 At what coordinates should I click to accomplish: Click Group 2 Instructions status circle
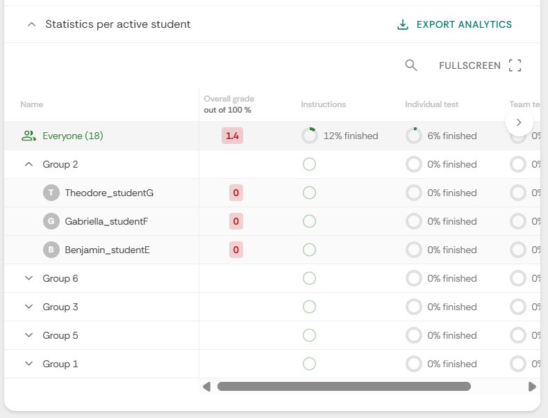point(309,164)
